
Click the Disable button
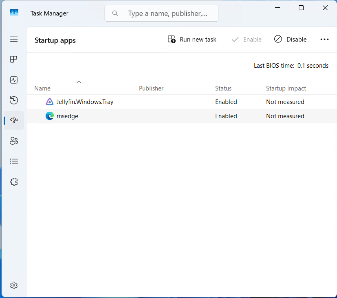coord(290,40)
